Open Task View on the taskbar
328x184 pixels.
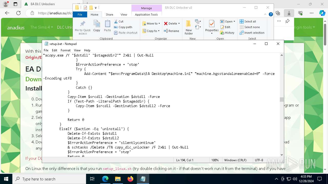click(93, 179)
